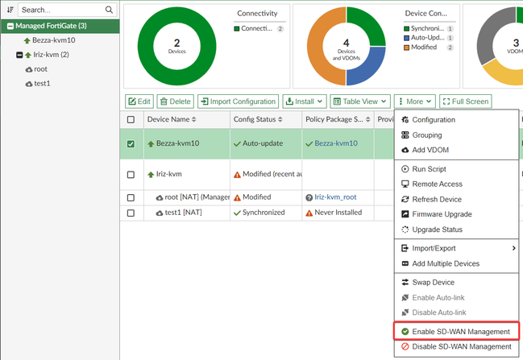523x360 pixels.
Task: Click the search magnifier icon
Action: (110, 10)
